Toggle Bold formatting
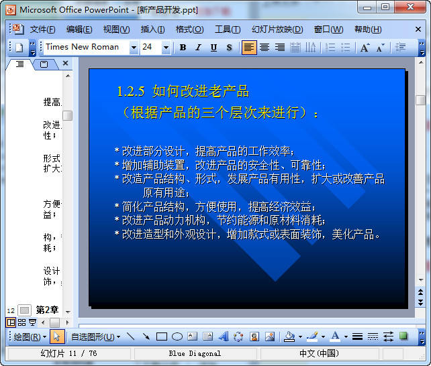 pyautogui.click(x=183, y=48)
